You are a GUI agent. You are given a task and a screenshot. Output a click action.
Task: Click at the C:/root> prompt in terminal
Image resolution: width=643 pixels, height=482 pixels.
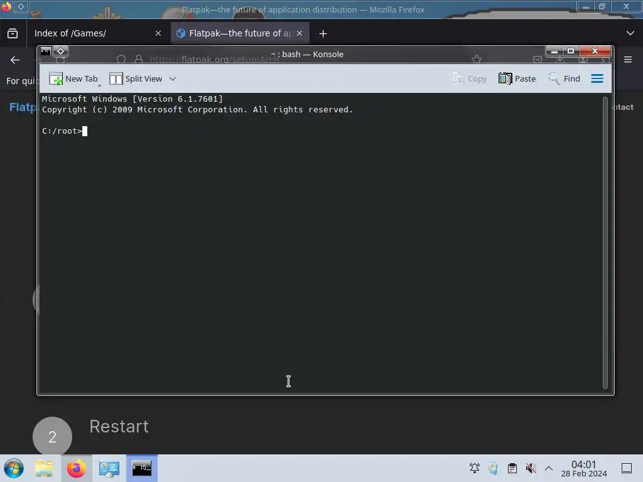pyautogui.click(x=62, y=131)
